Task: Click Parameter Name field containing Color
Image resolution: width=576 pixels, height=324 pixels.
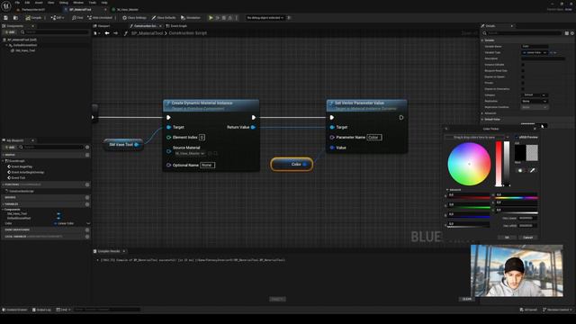Action: pyautogui.click(x=374, y=138)
